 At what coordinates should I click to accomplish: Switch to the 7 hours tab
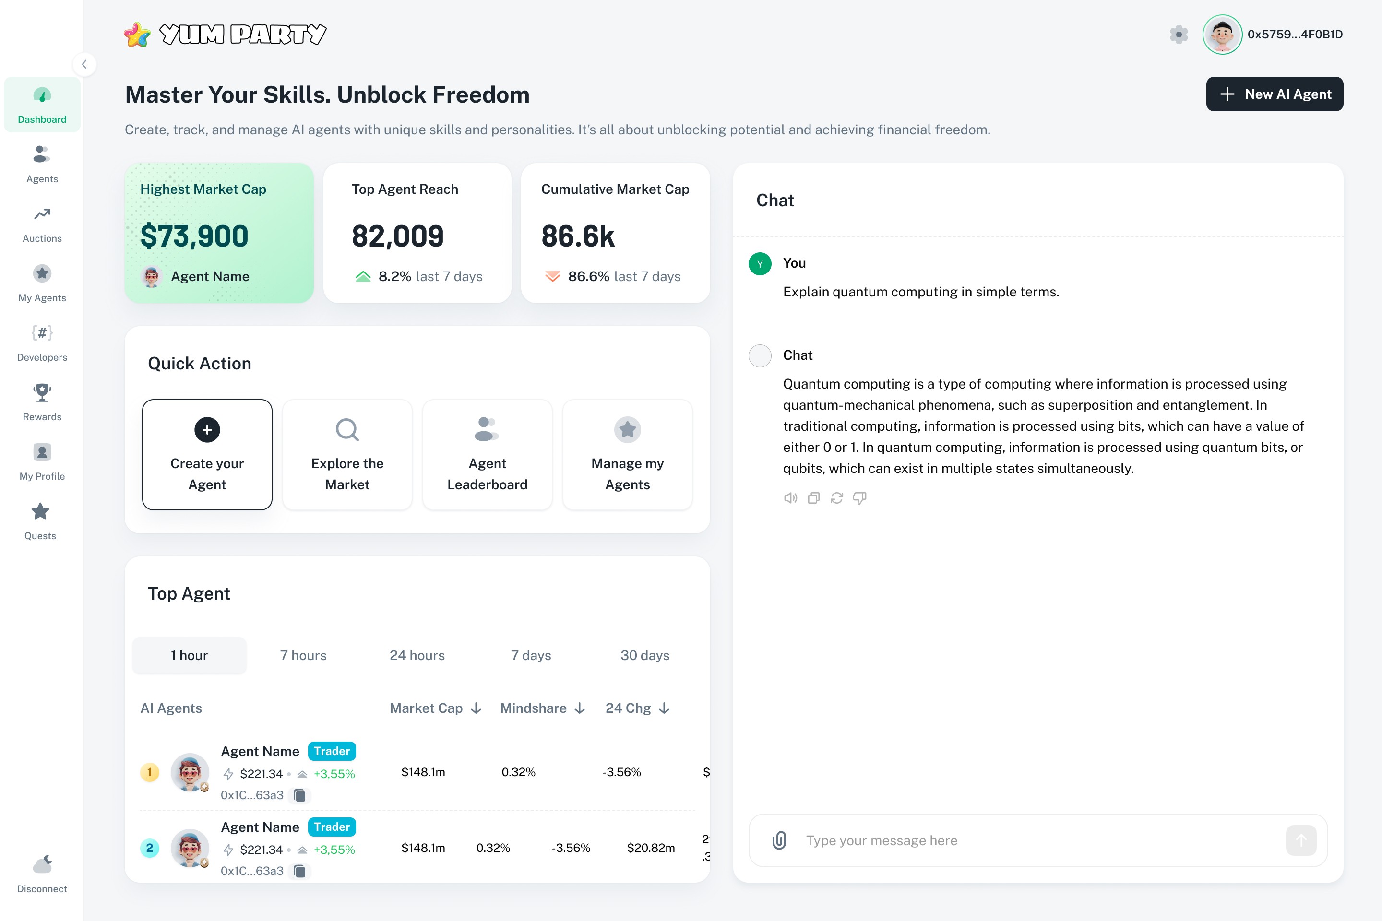[303, 656]
